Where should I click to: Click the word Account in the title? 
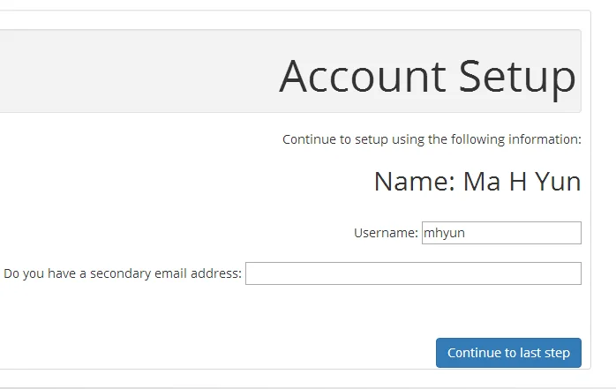point(364,76)
